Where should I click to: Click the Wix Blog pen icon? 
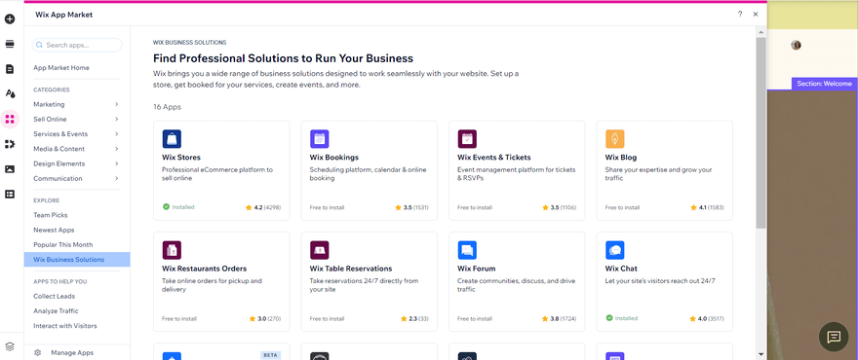tap(614, 139)
